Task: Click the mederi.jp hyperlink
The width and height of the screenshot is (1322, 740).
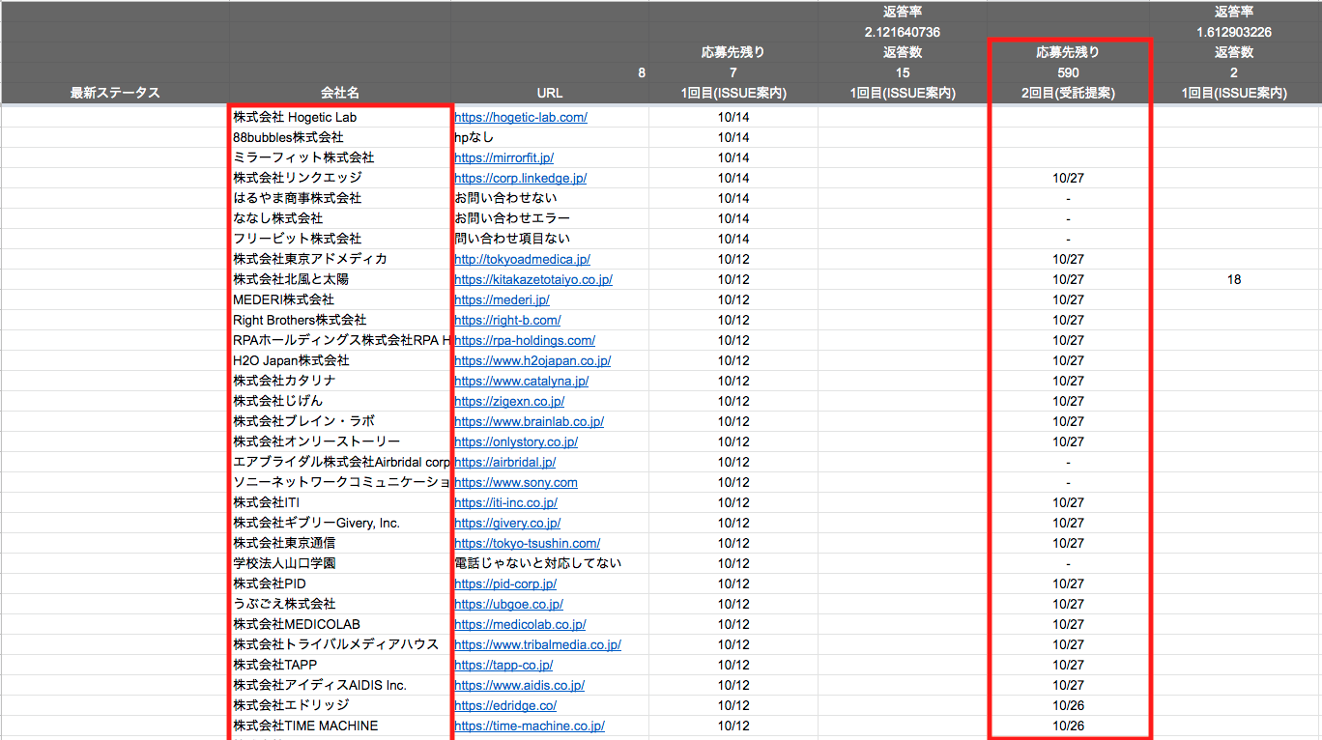Action: (x=502, y=299)
